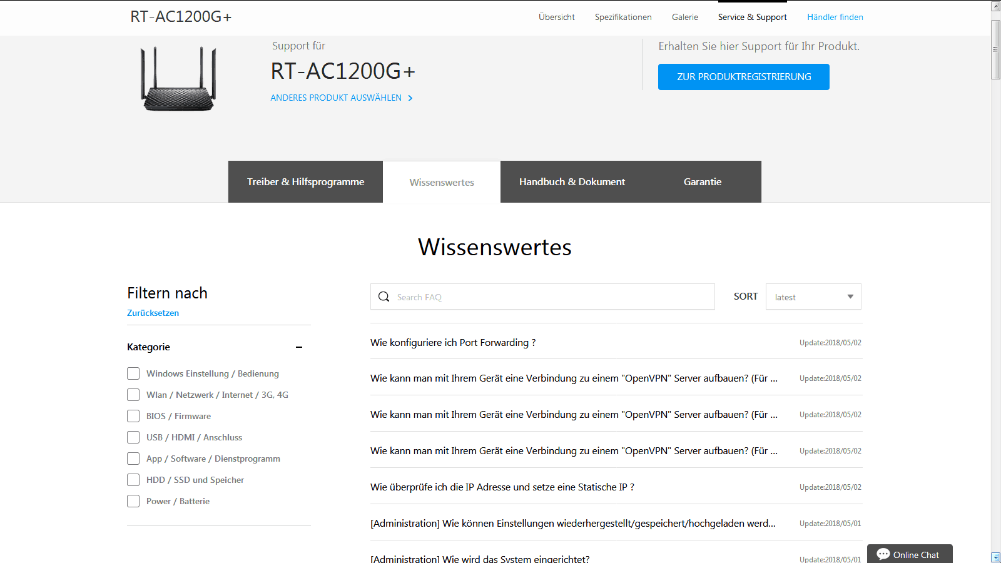This screenshot has height=563, width=1001.
Task: Select App / Software / Dienstprogramm checkbox
Action: [133, 459]
